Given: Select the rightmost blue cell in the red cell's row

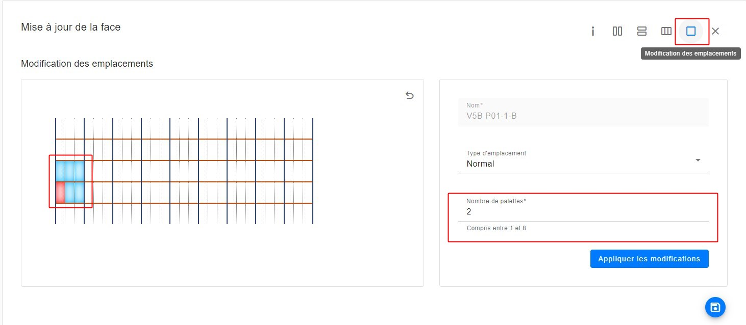Looking at the screenshot, I should click(80, 193).
